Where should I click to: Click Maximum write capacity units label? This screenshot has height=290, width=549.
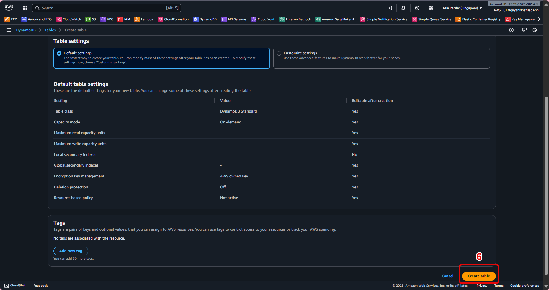click(x=80, y=144)
